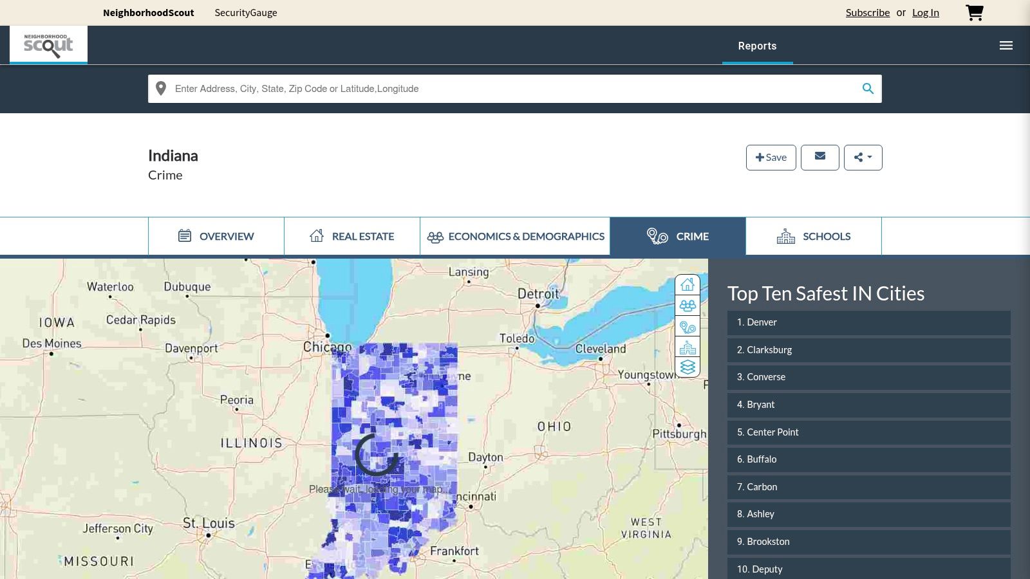Image resolution: width=1030 pixels, height=579 pixels.
Task: Select the Crime tab
Action: click(678, 236)
